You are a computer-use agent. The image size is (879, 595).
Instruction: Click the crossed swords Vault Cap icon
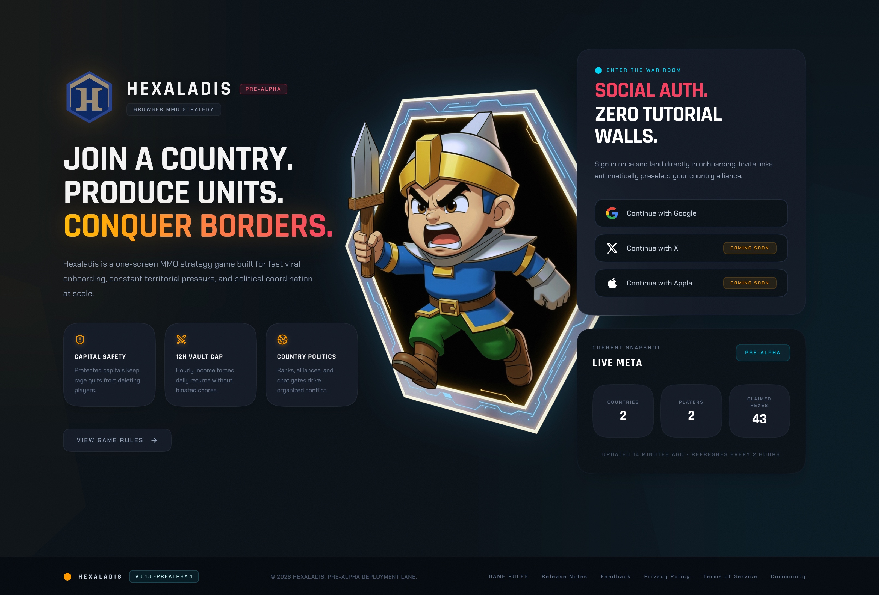181,340
